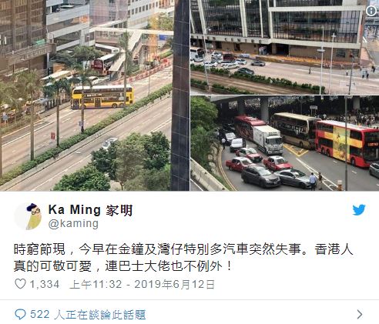Open Ka Ming's profile avatar
379x324 pixels.
tap(29, 216)
